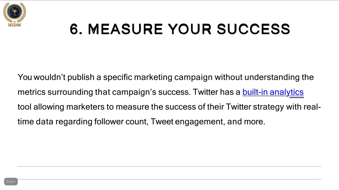Click the word "tool" starting third line
This screenshot has height=190, width=339.
[24, 107]
